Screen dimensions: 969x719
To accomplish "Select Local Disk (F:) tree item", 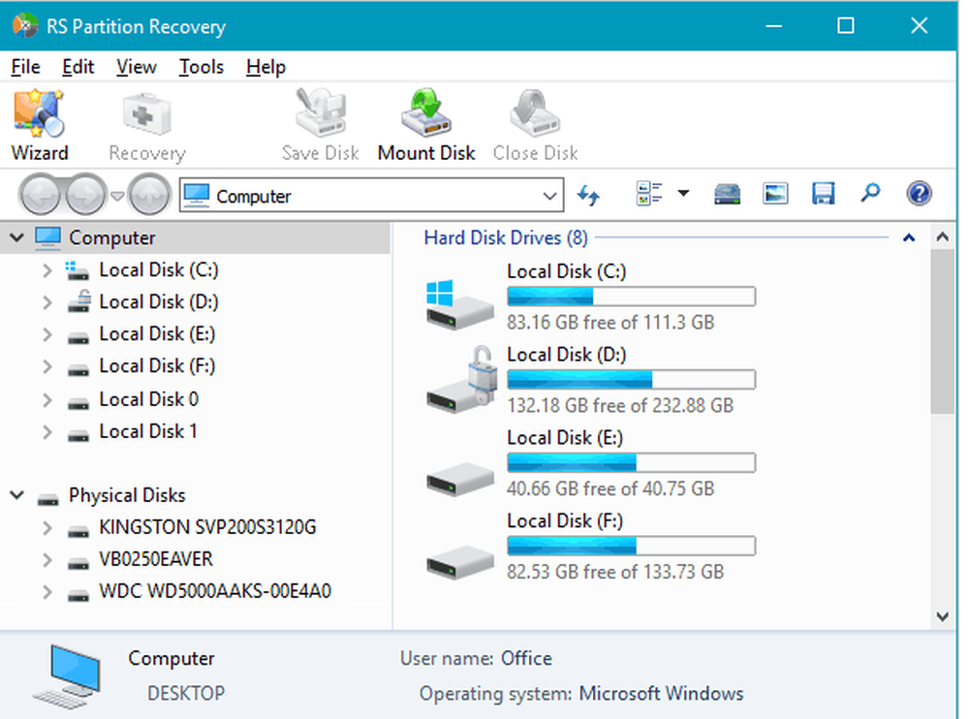I will coord(157,366).
